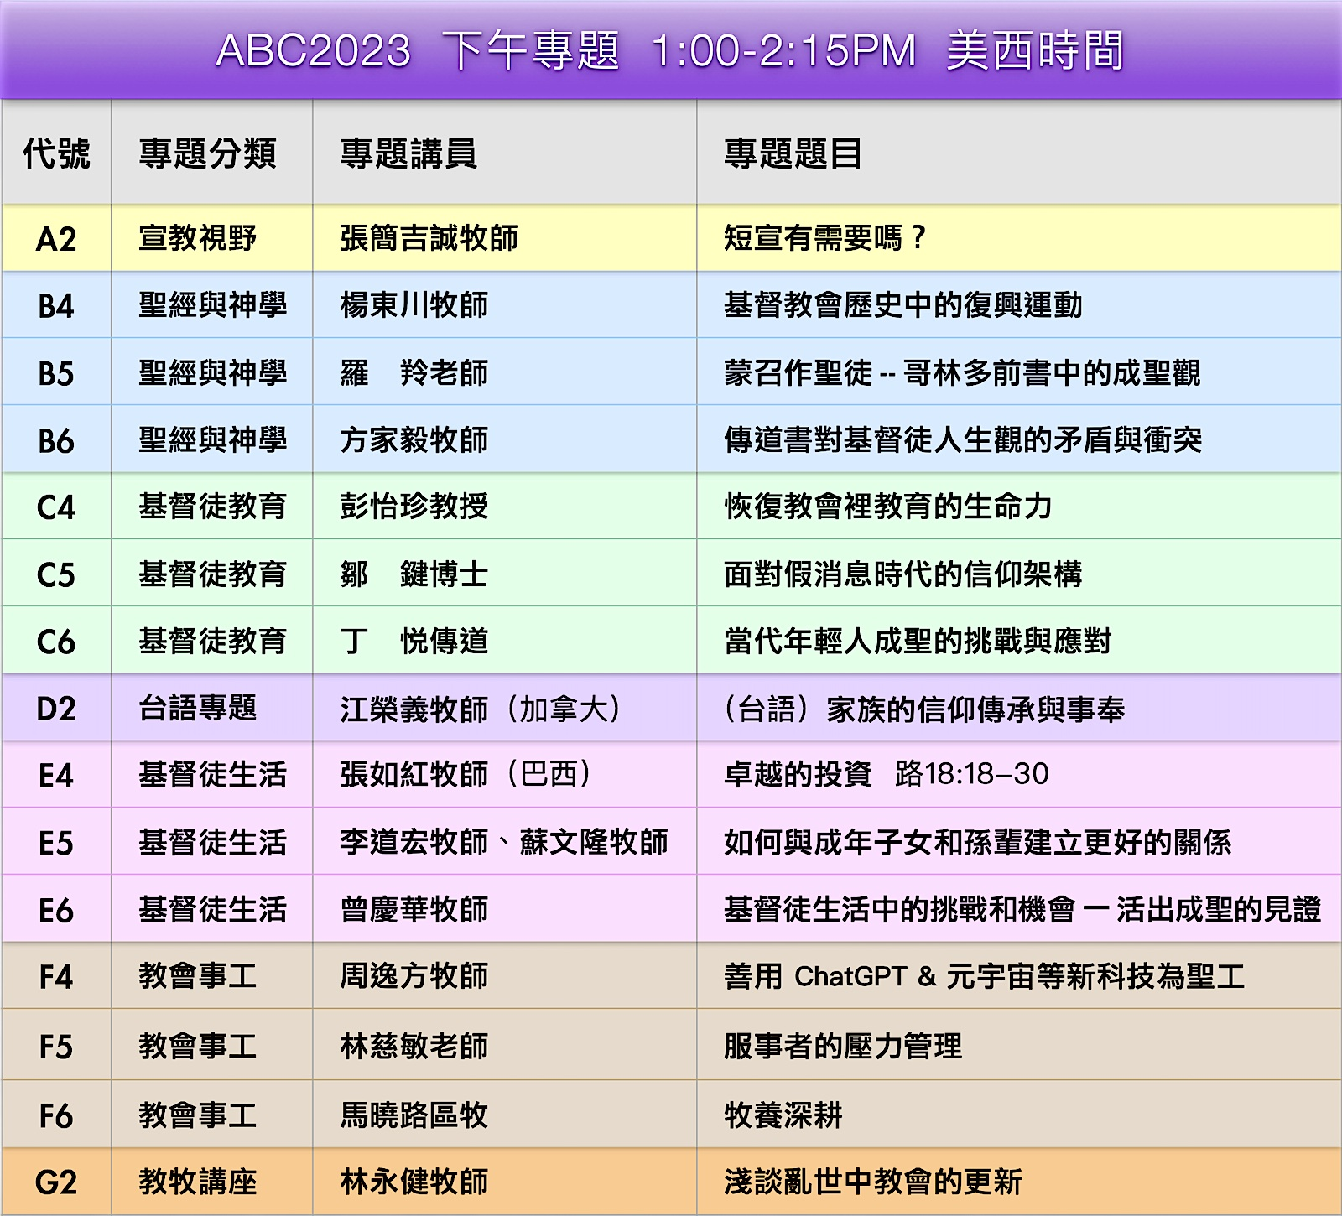Click the C5 code cell

coord(56,574)
